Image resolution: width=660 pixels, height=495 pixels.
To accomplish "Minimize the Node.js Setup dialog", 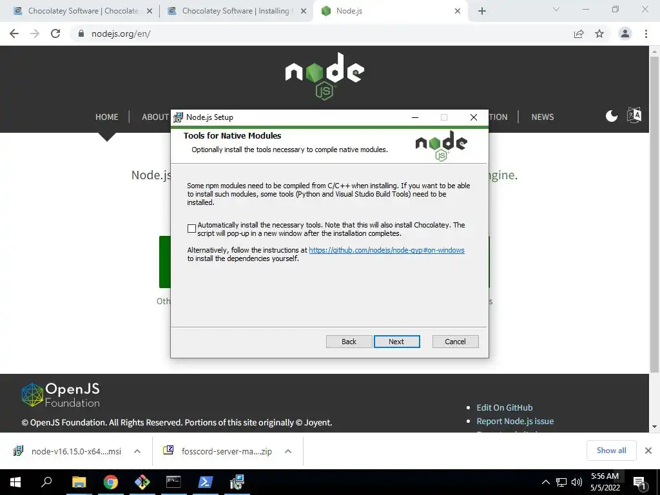I will (415, 117).
